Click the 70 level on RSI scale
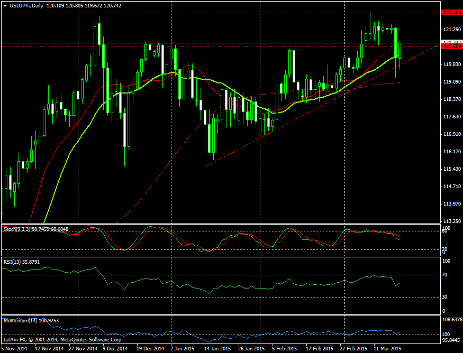The width and height of the screenshot is (463, 353). click(445, 275)
